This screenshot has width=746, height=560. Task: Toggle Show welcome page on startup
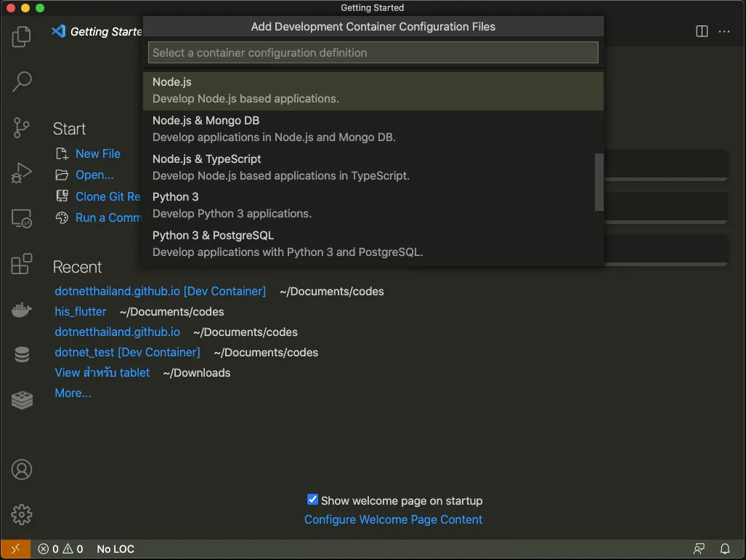[x=312, y=500]
